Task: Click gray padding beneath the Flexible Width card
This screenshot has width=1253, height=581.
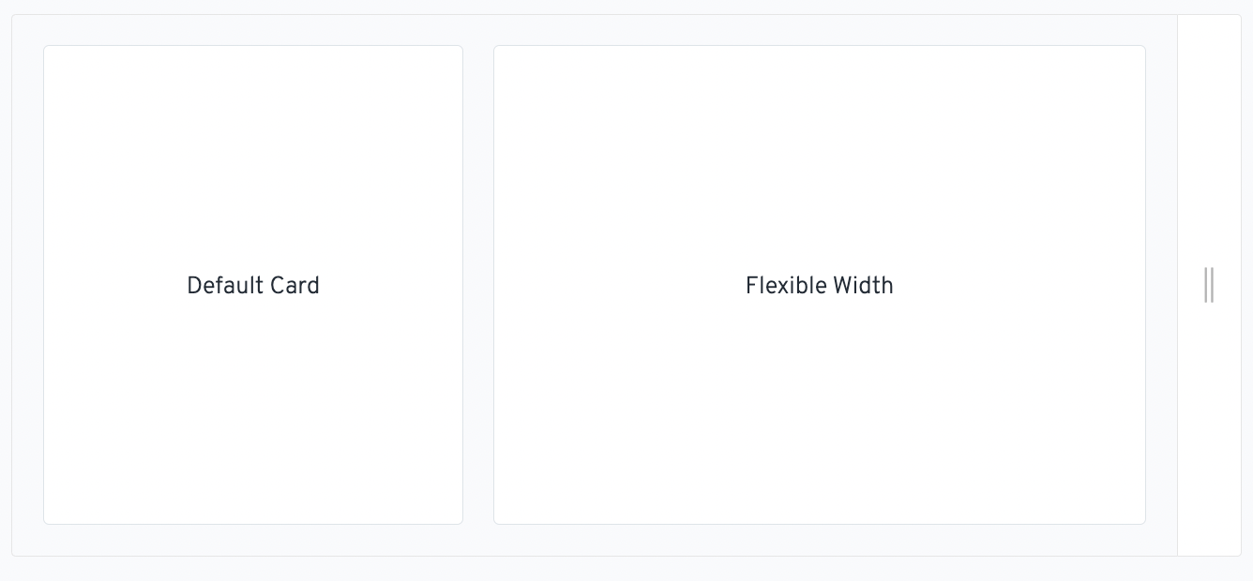Action: click(x=820, y=540)
